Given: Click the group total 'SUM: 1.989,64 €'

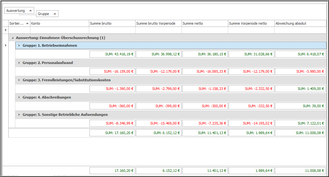Looking at the screenshot, I should [259, 133].
